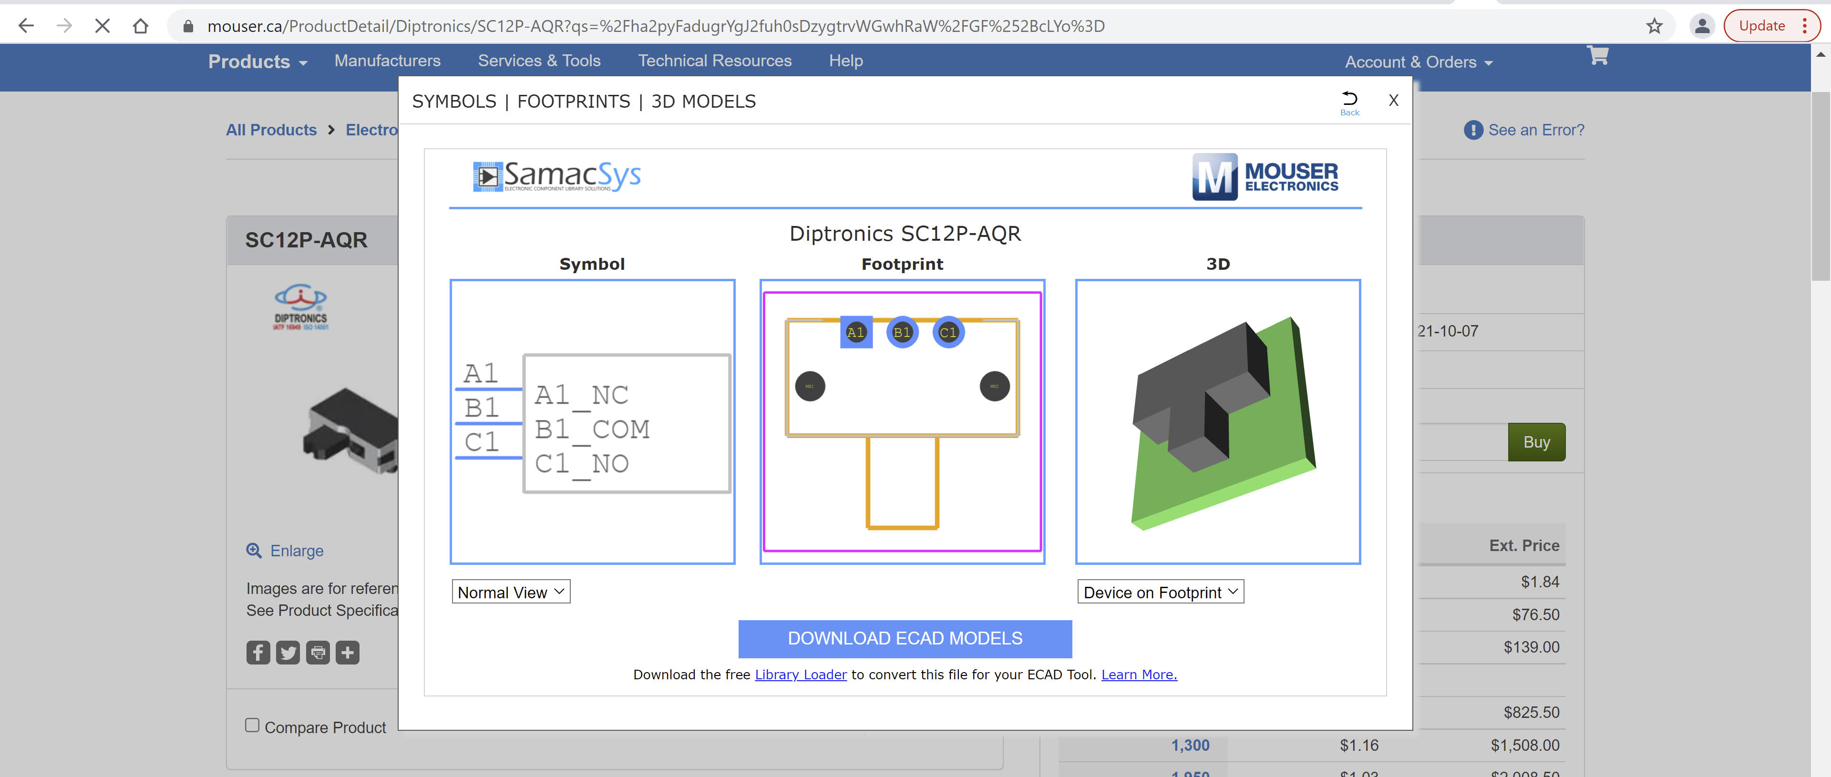The width and height of the screenshot is (1831, 777).
Task: Bookmark page with star icon
Action: tap(1654, 26)
